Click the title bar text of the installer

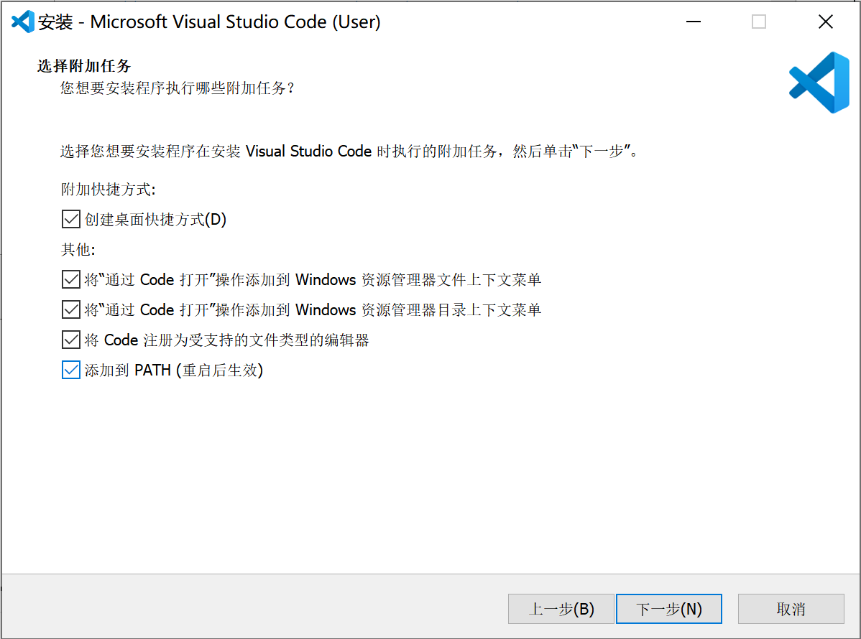pyautogui.click(x=208, y=22)
